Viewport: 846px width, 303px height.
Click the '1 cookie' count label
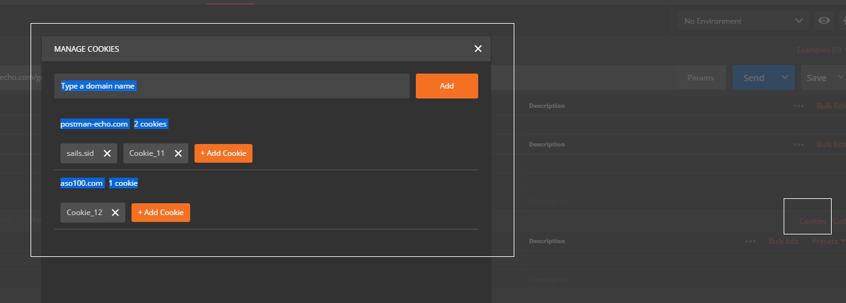pos(123,183)
